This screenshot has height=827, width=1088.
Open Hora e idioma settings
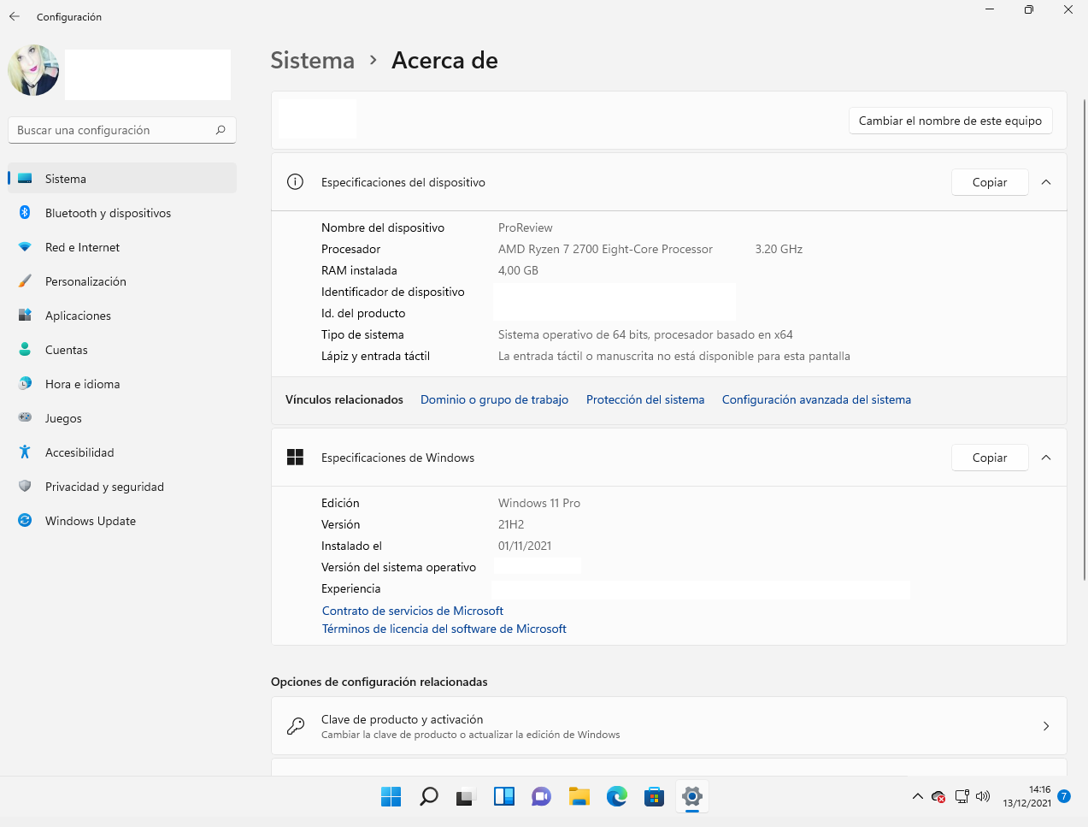[83, 384]
